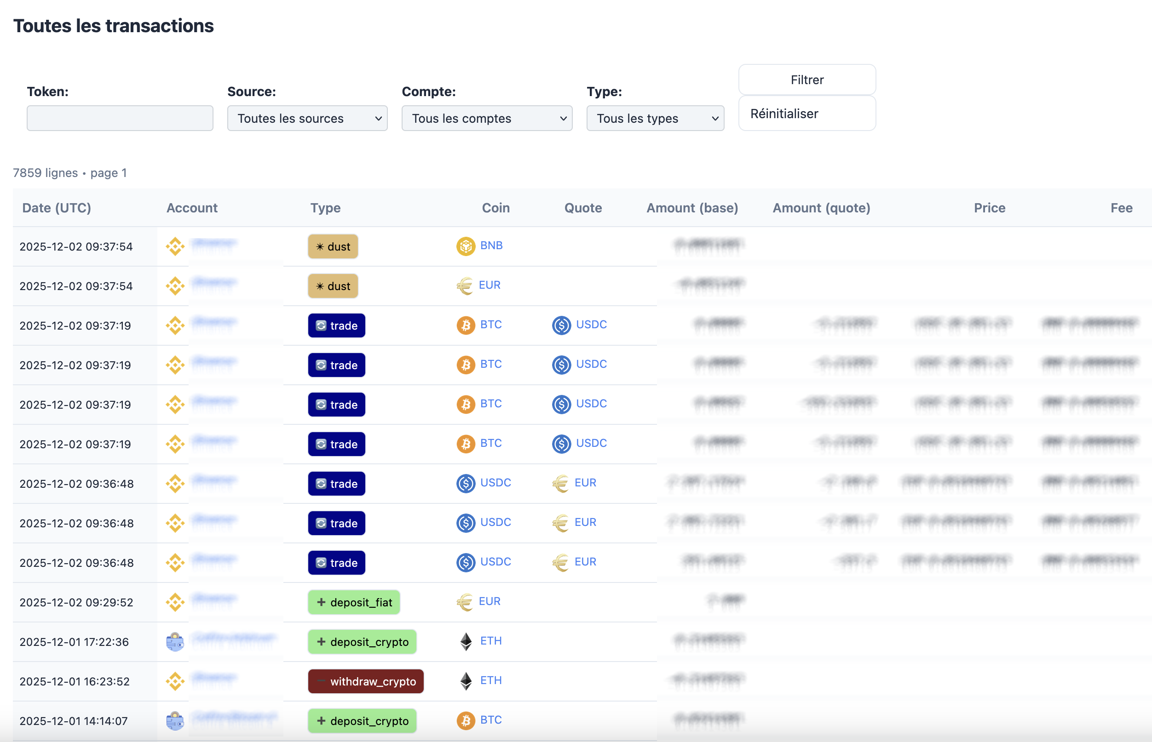
Task: Open the BNB token link
Action: click(491, 246)
